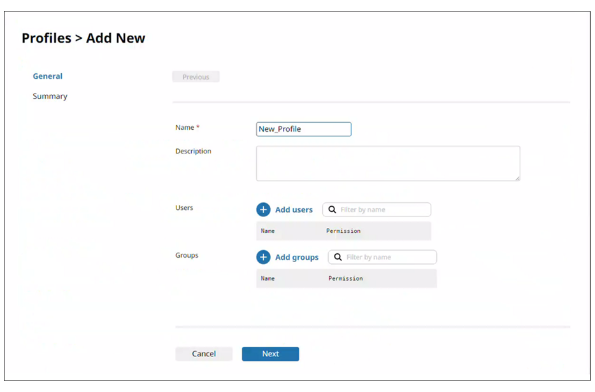Viewport: 595px width, 392px height.
Task: Click the greyed-out Previous button
Action: [x=196, y=77]
